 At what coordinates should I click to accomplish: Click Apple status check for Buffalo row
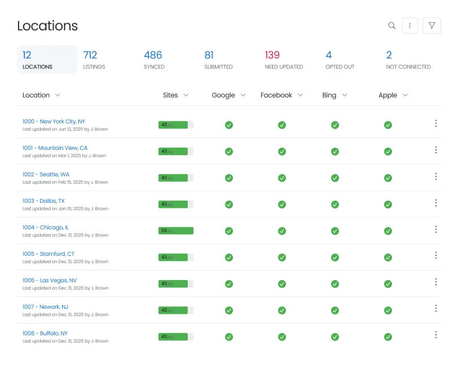pos(388,337)
